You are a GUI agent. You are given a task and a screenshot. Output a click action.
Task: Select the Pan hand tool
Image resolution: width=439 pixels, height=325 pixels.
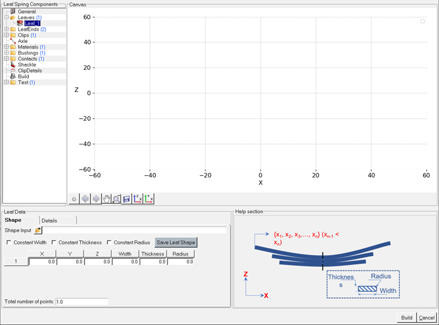tap(106, 199)
